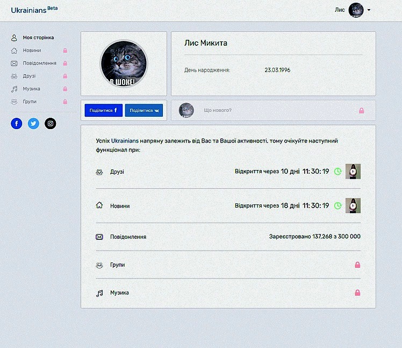Open Моя сторінка in the sidebar

[x=38, y=38]
